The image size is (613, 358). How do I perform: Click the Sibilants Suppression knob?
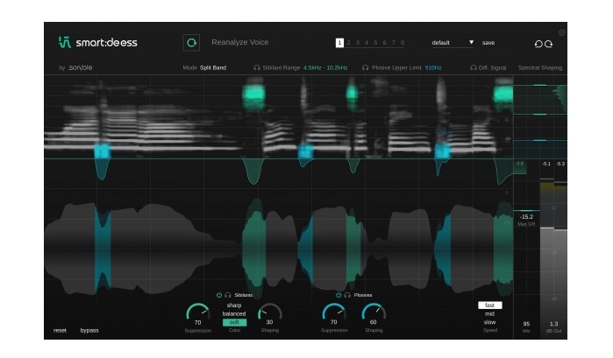[198, 313]
